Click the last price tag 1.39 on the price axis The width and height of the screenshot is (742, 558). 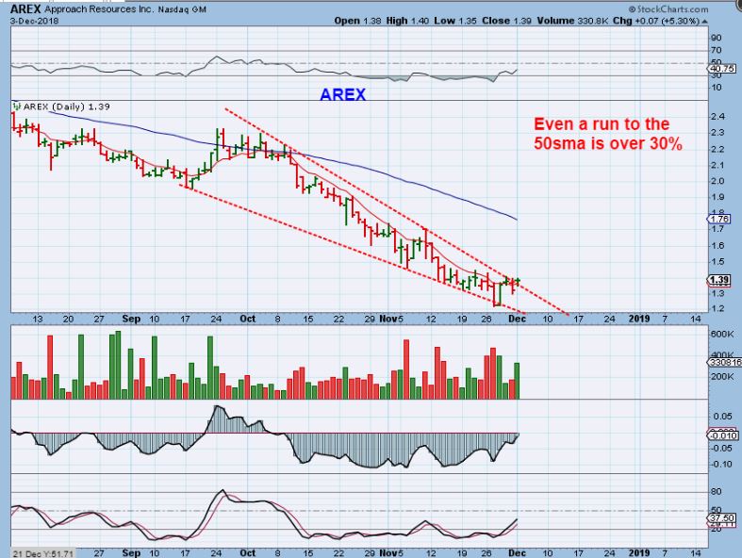(x=719, y=280)
